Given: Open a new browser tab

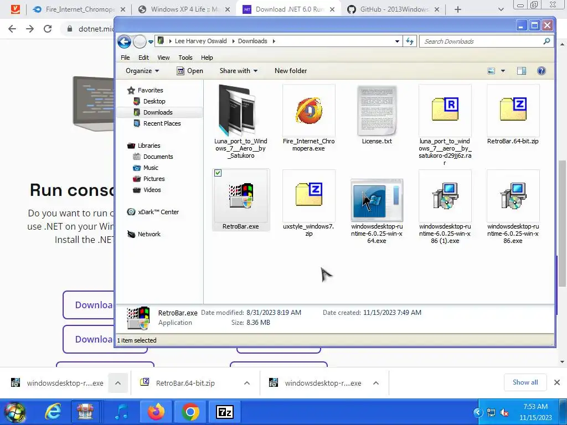Looking at the screenshot, I should (x=458, y=9).
